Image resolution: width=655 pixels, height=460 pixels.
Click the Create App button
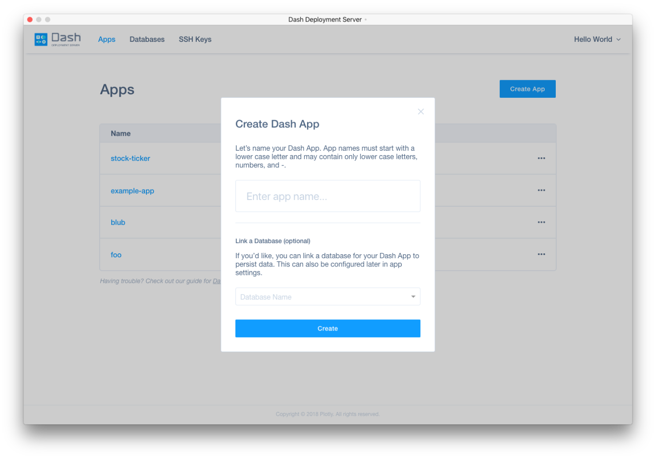(528, 89)
